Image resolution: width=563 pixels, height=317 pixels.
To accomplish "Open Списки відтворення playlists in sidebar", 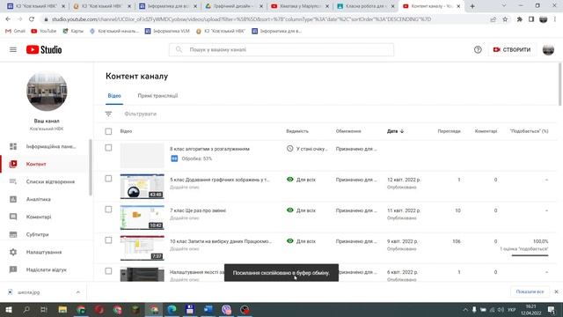I will point(45,181).
